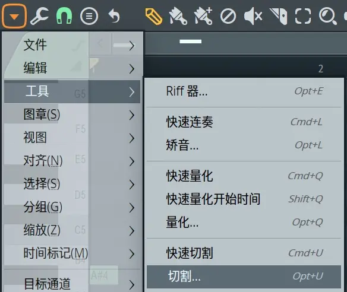Choose 快速量化开始时间 menu entry

tap(244, 199)
